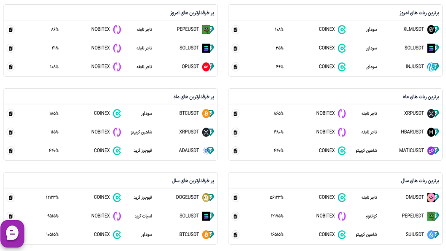Click the برترین ربات های امروز section heading
Image resolution: width=446 pixels, height=251 pixels.
[419, 13]
